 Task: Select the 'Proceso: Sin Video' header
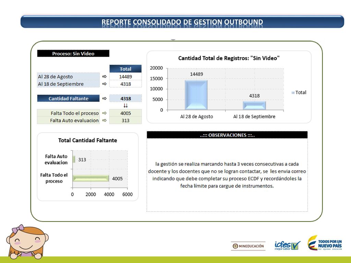point(73,53)
